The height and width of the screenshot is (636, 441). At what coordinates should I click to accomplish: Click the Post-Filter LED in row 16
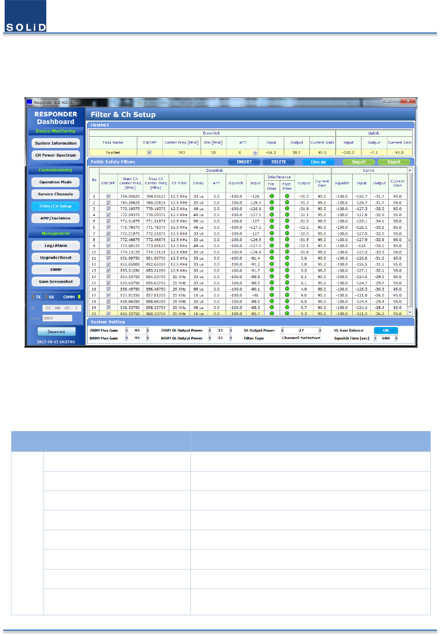tap(287, 289)
